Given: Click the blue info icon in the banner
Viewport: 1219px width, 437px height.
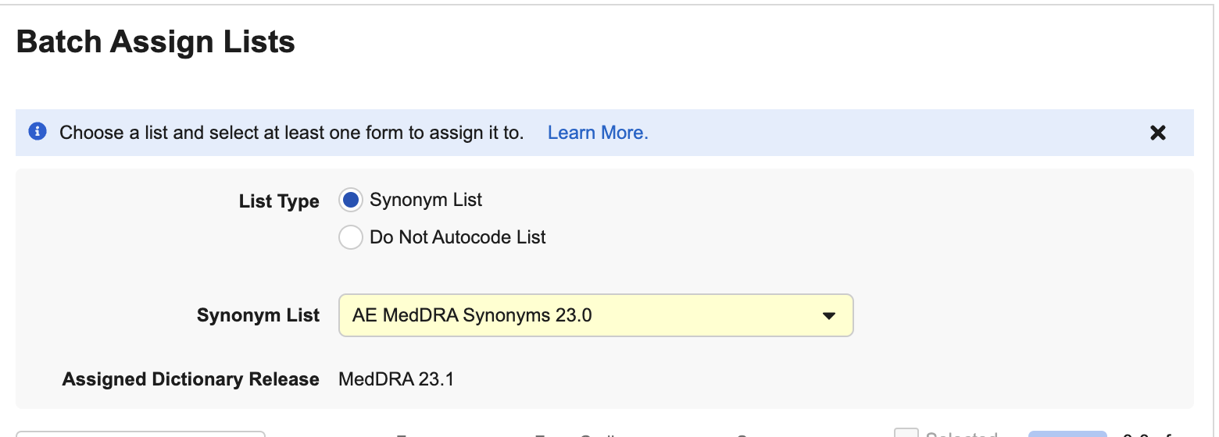Looking at the screenshot, I should (x=37, y=132).
